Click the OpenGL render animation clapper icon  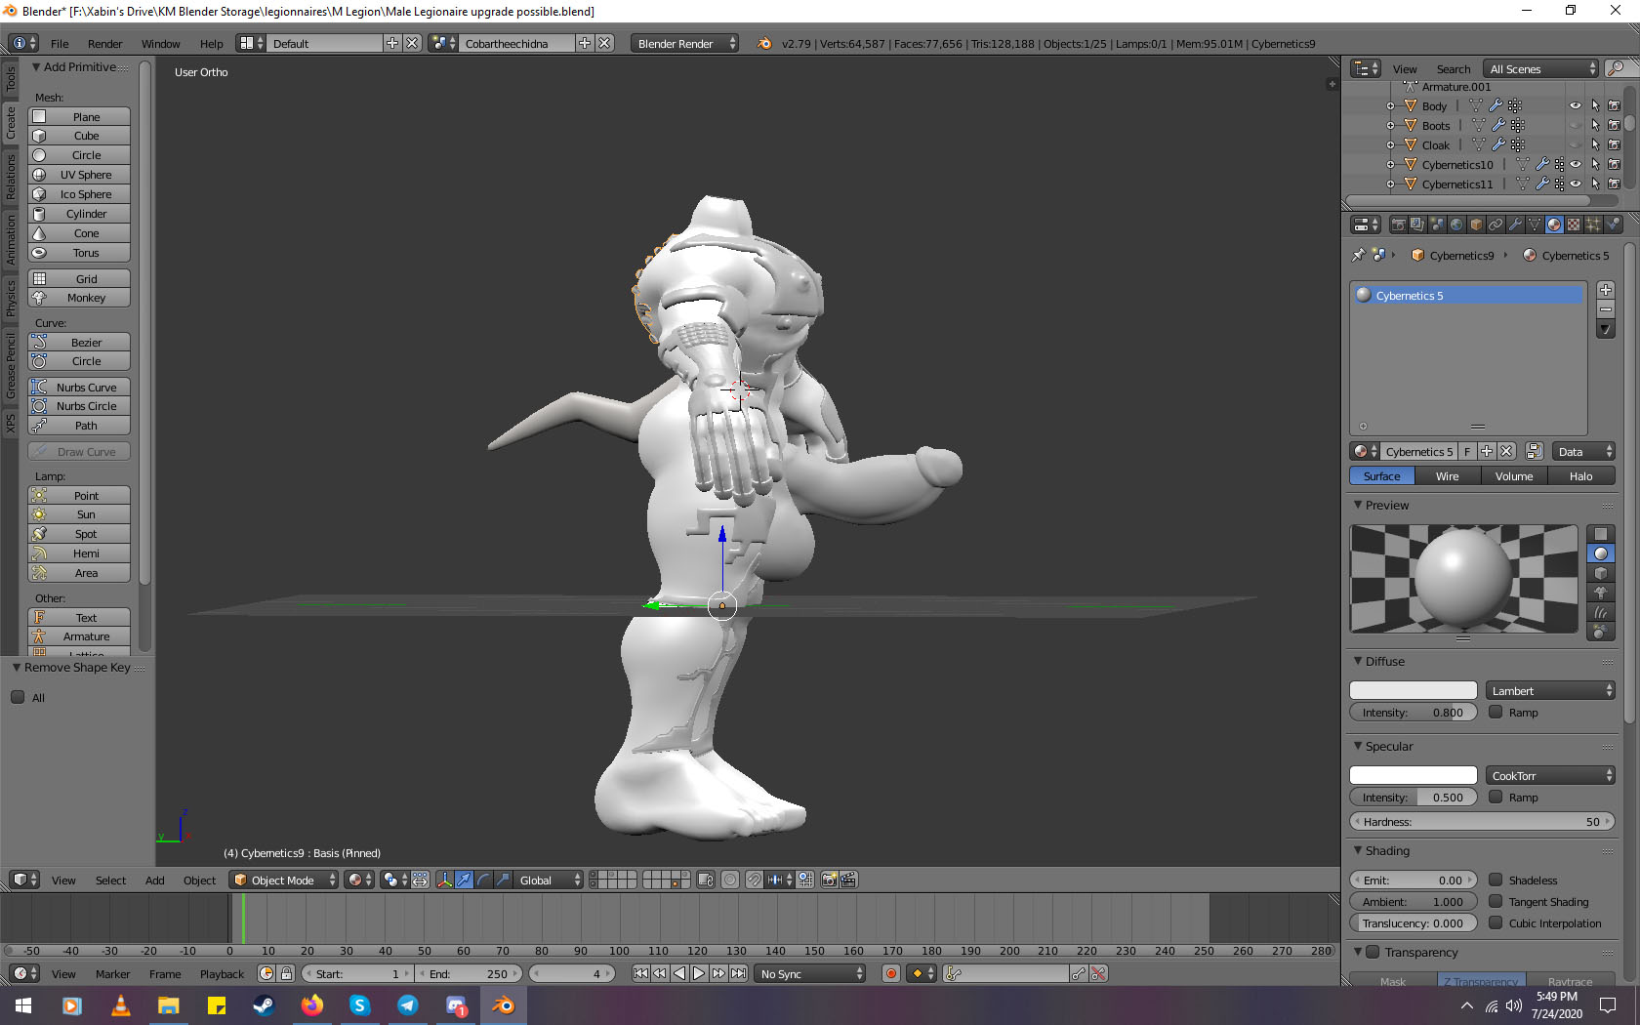(848, 880)
